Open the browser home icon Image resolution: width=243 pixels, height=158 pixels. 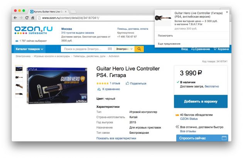33,18
